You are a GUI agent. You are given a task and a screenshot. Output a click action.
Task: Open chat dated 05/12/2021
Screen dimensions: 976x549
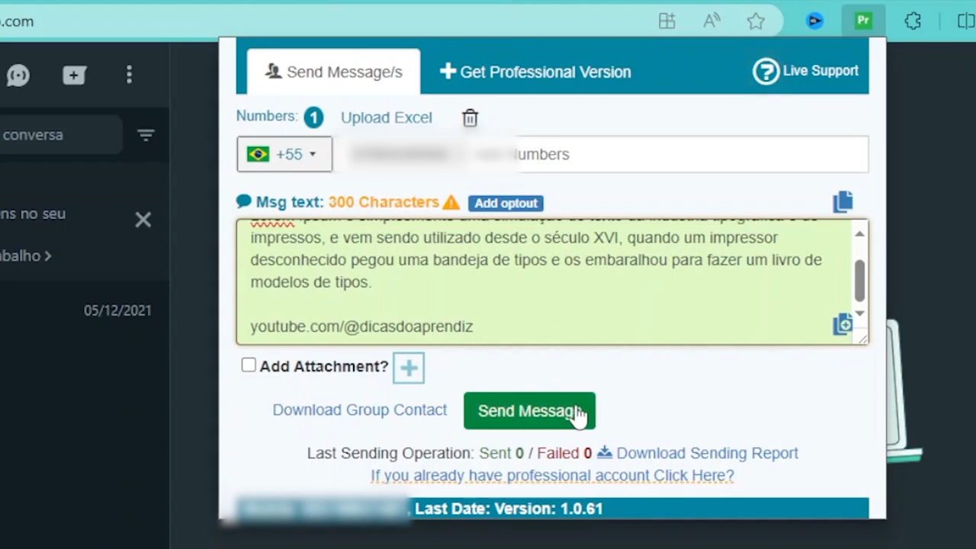point(85,310)
